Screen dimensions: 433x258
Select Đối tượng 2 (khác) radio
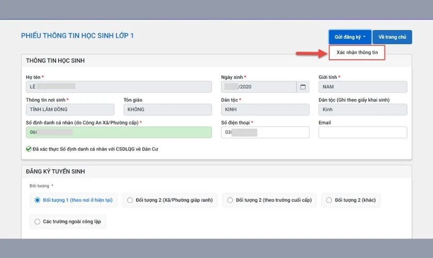click(x=351, y=200)
